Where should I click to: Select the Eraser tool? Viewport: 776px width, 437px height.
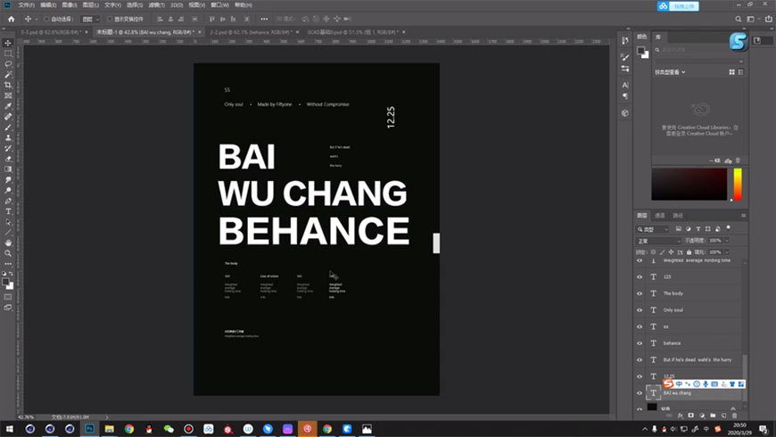8,159
